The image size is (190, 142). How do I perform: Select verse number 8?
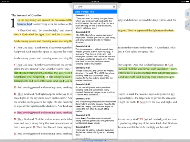pyautogui.click(x=124, y=52)
